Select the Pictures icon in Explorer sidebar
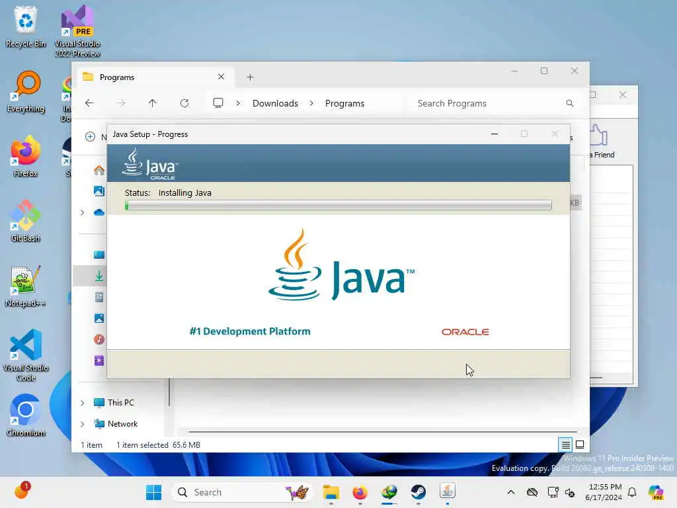 point(99,318)
